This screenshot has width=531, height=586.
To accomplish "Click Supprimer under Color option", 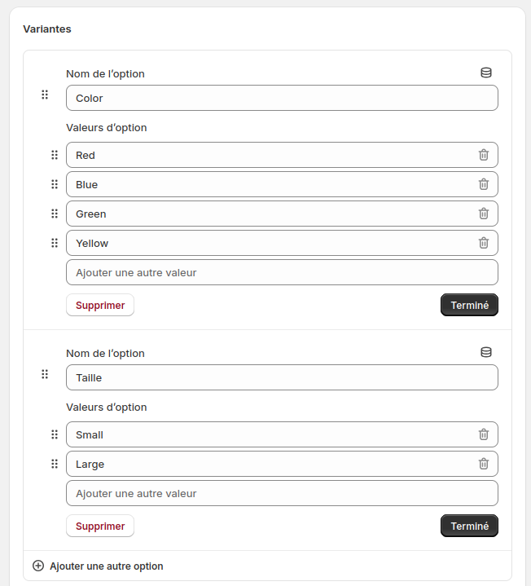I will click(x=100, y=305).
